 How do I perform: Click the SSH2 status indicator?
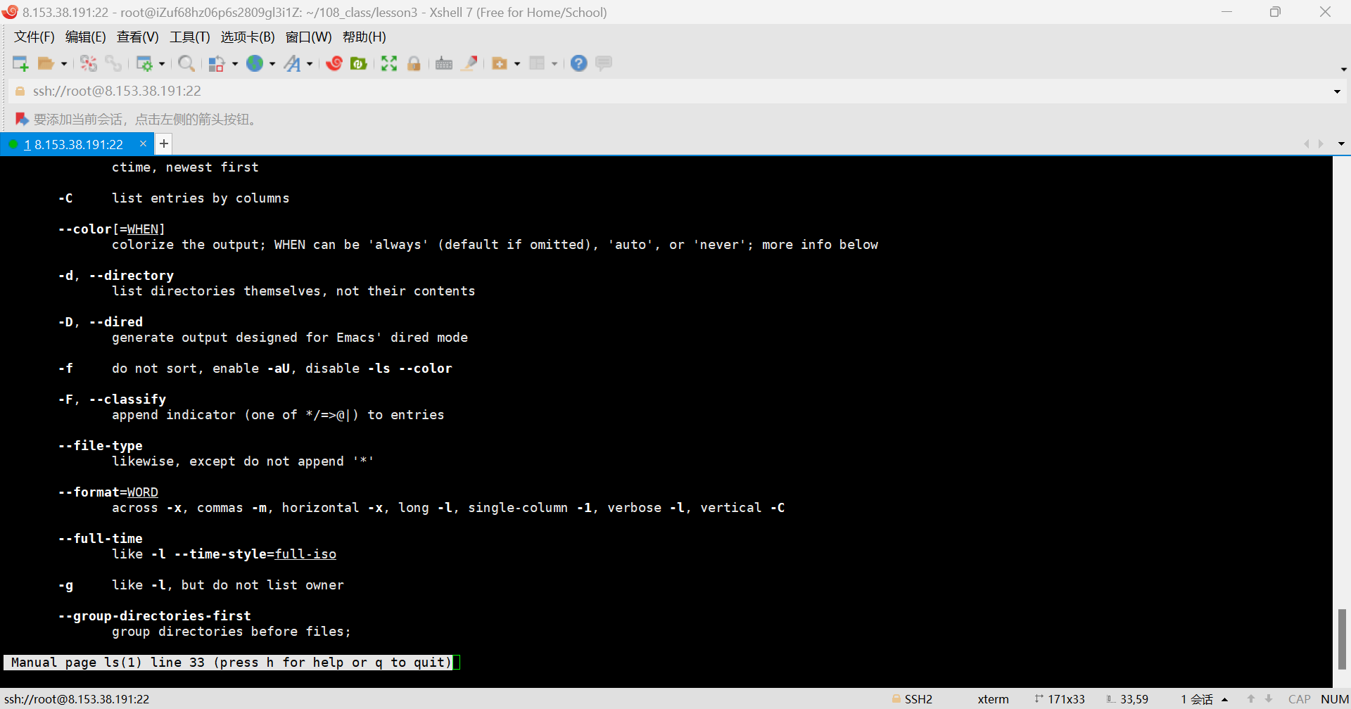[912, 699]
